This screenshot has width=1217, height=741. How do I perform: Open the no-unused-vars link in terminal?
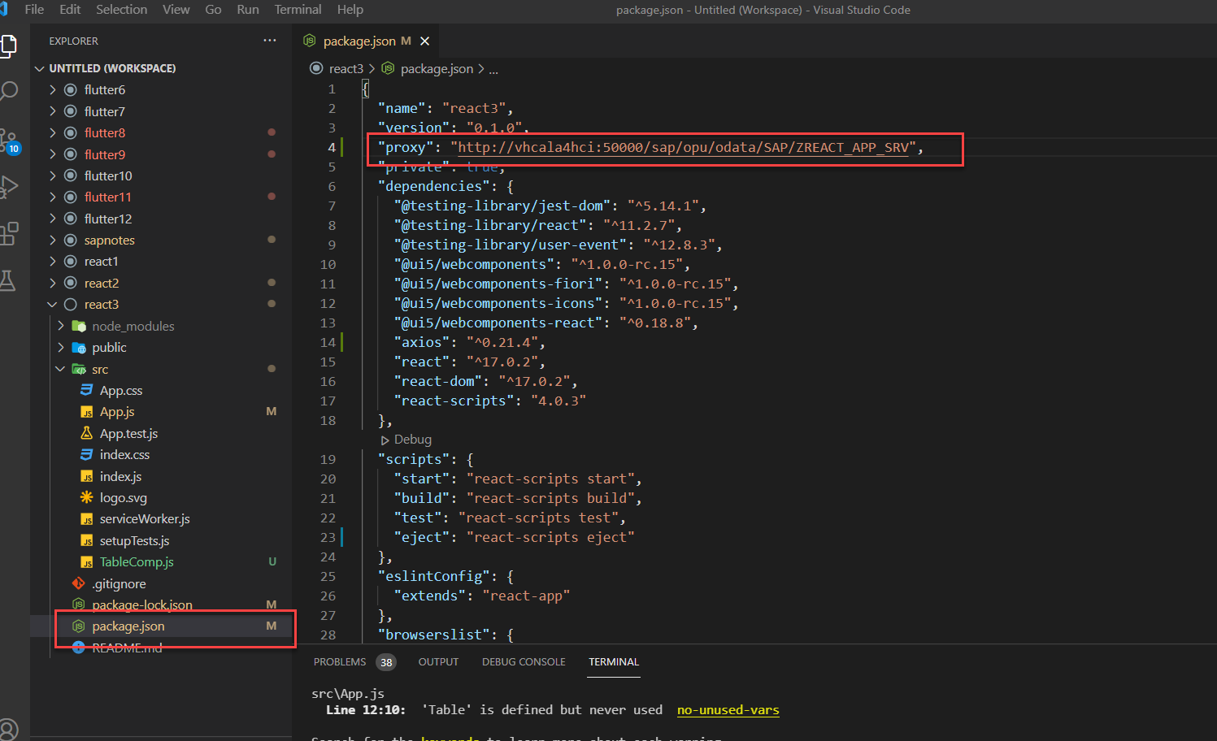point(728,710)
